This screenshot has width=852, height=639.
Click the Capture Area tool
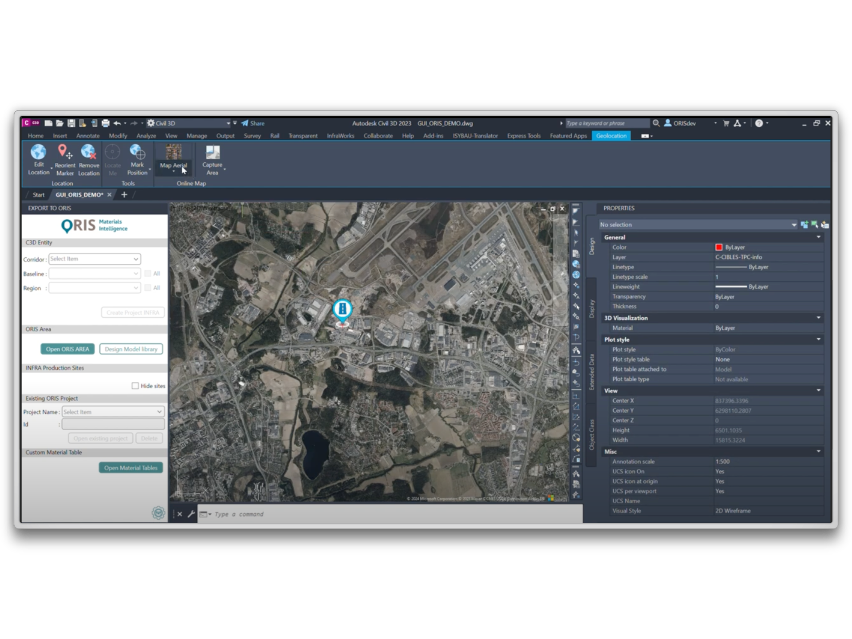pos(213,153)
